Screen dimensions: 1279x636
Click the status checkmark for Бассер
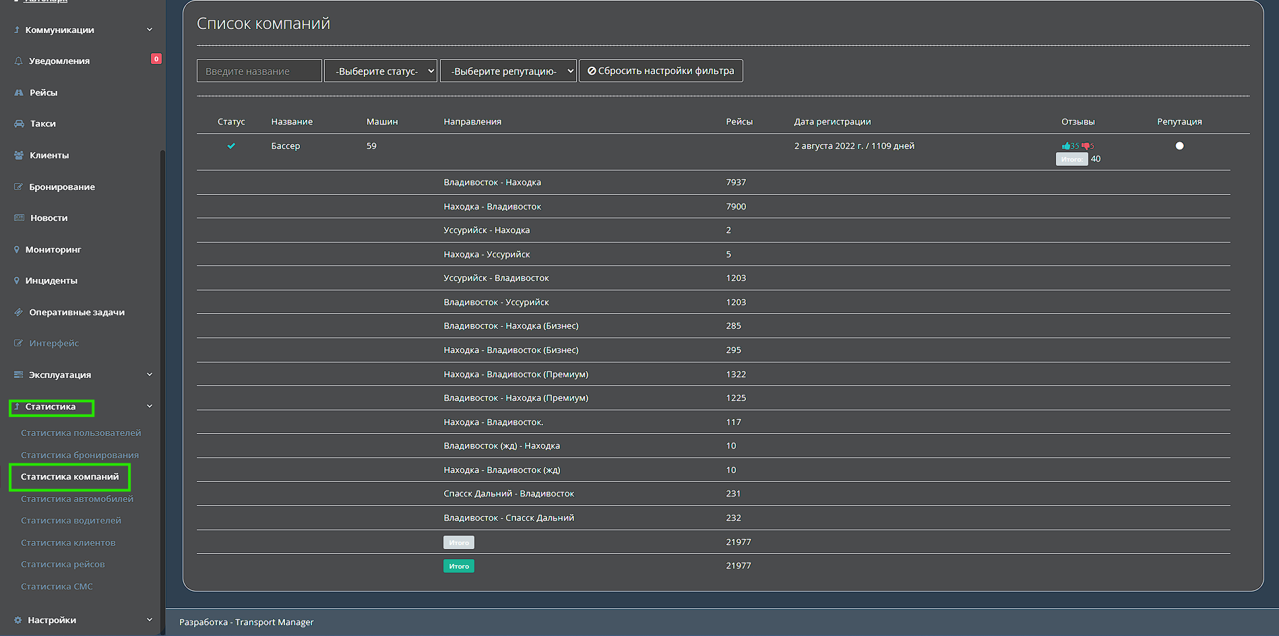click(231, 146)
